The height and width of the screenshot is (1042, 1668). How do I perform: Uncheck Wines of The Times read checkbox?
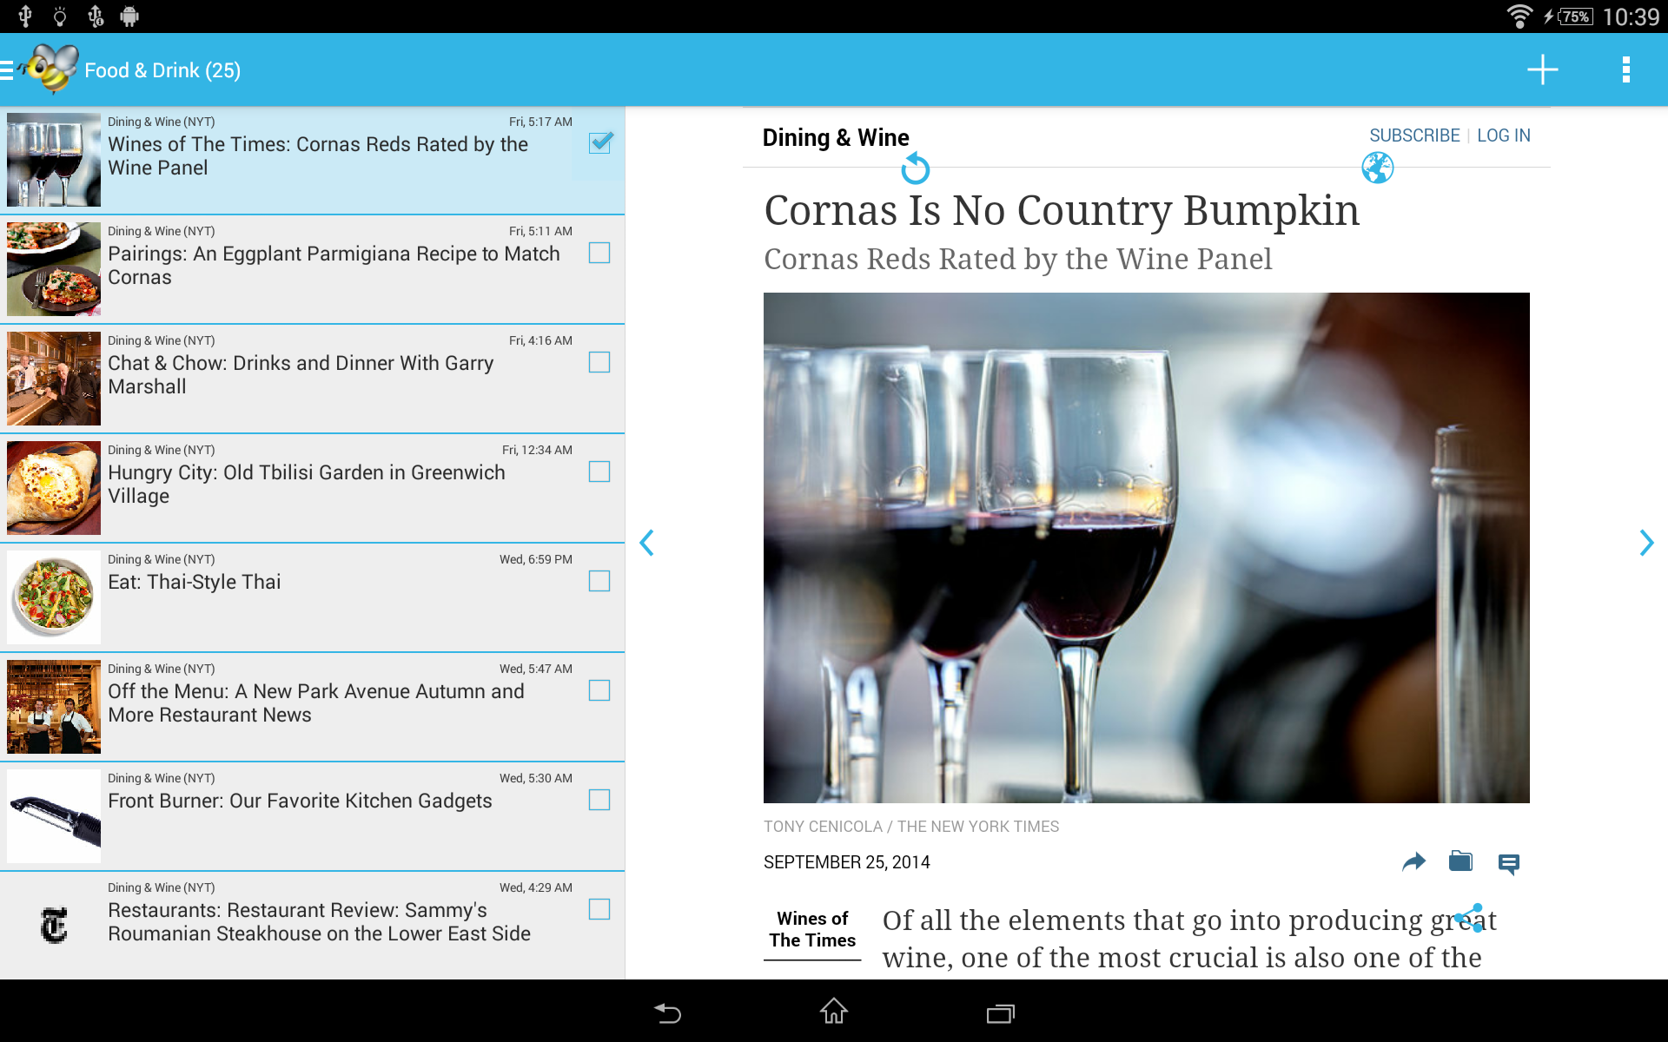tap(600, 143)
